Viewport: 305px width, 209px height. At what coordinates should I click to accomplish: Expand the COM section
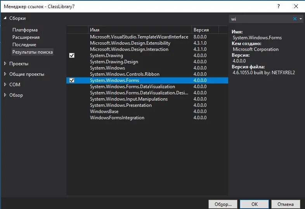tap(5, 85)
